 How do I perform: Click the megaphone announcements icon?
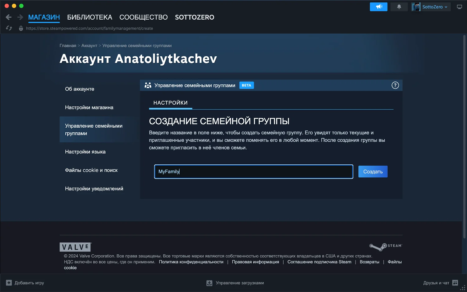379,7
